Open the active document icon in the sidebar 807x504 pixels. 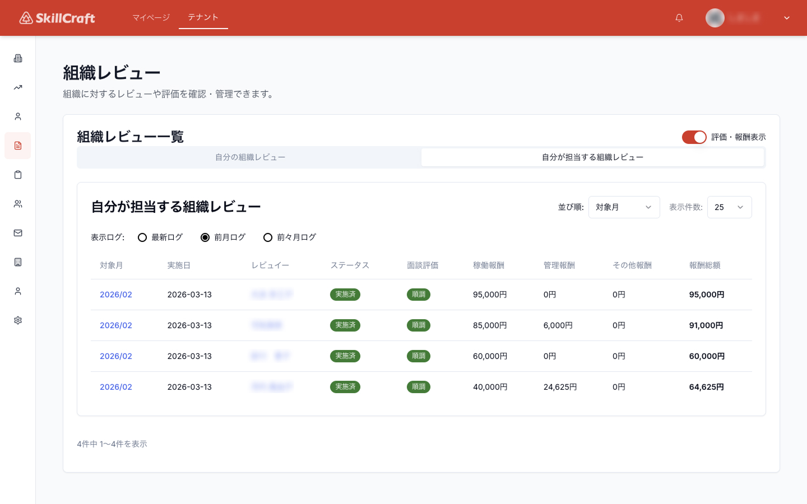17,145
